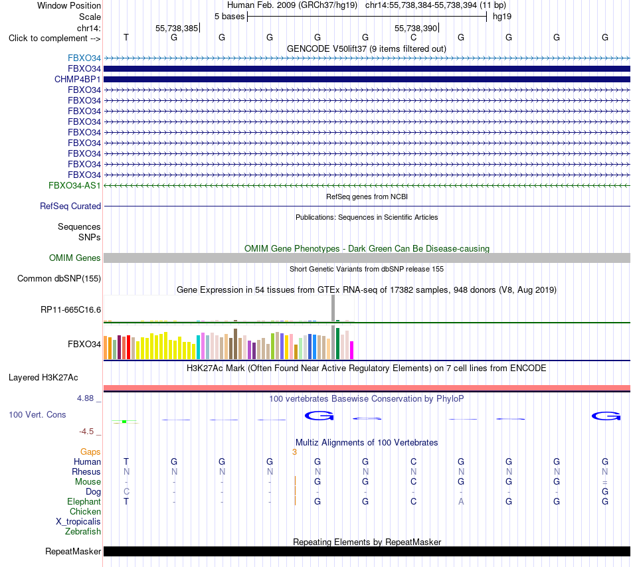This screenshot has height=567, width=631.
Task: Click the gray OMIM Genes bar
Action: [367, 258]
